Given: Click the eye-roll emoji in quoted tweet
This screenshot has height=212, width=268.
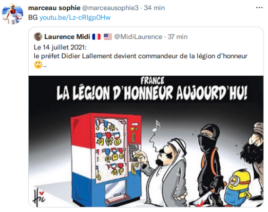Looking at the screenshot, I should tap(38, 65).
